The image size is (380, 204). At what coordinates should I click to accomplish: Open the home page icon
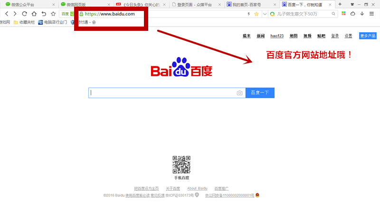(x=34, y=14)
